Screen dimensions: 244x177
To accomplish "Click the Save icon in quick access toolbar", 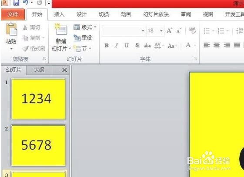I will [x=16, y=3].
